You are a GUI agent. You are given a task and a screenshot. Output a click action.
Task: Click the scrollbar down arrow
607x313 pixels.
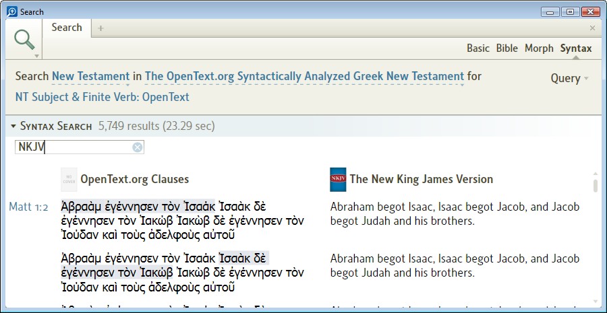pos(596,302)
